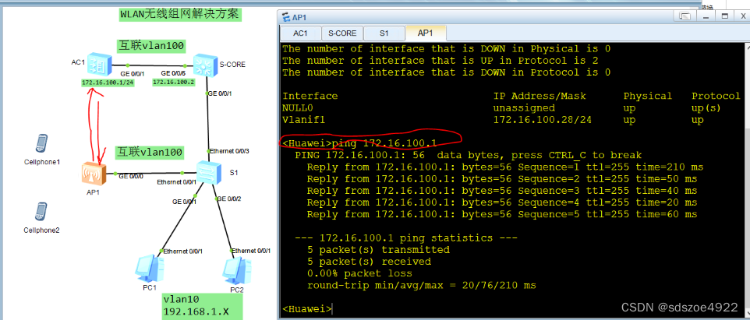750x320 pixels.
Task: Select the PC1 computer icon
Action: coord(149,269)
